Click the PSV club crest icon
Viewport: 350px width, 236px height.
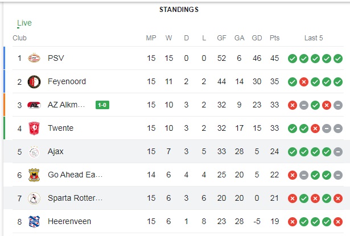tap(34, 58)
